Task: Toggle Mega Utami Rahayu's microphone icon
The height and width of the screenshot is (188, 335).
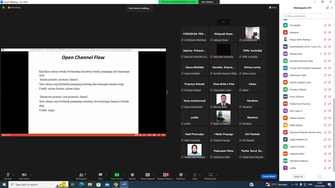Action: 325,40
